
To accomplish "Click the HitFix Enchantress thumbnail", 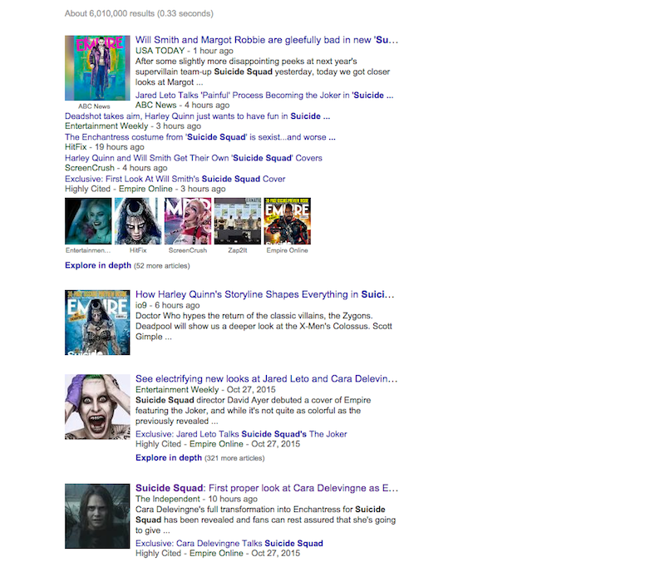I will [138, 221].
